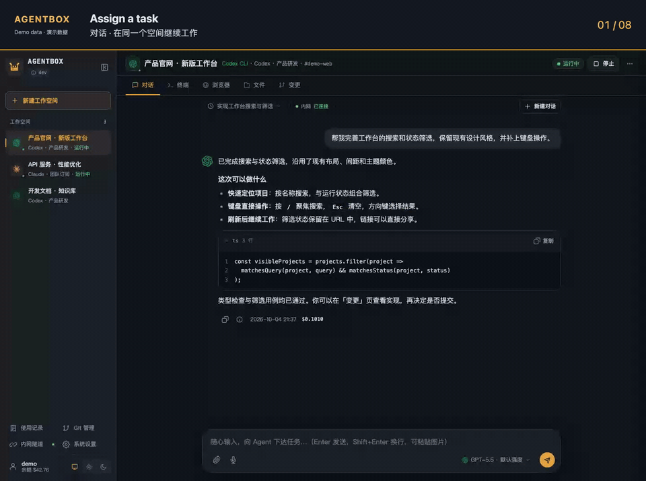Switch to light theme sun icon
Screen dimensions: 646x481
(x=89, y=467)
